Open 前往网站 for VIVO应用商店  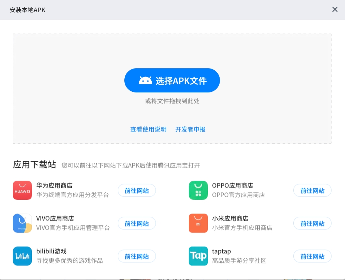[x=137, y=223]
